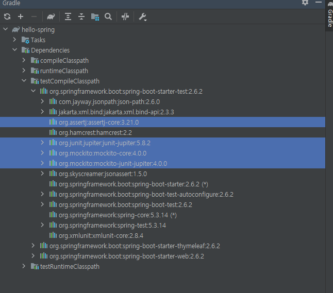333x293 pixels.
Task: Select org.junit.jupiter:junit-jupiter:5.8.2 row
Action: coord(162,143)
